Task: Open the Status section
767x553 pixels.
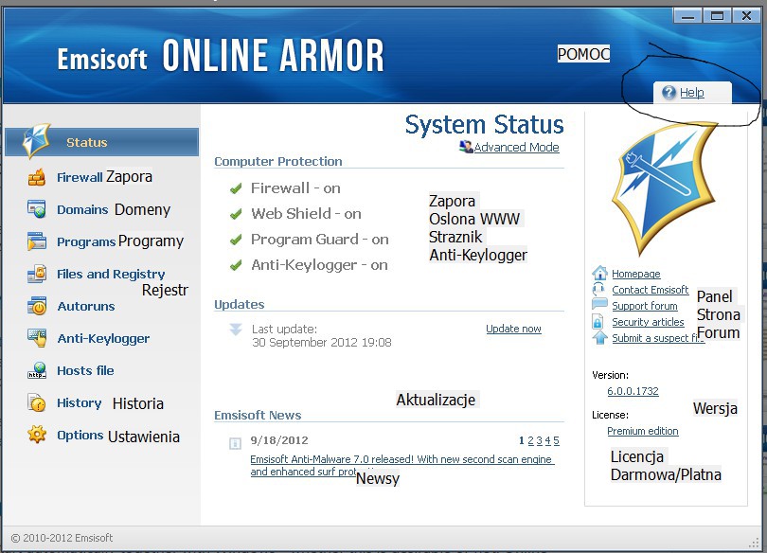Action: tap(101, 142)
